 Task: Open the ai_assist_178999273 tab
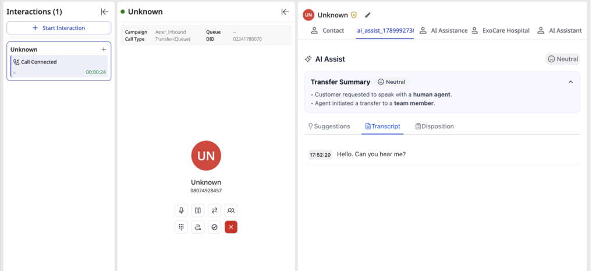tap(385, 30)
